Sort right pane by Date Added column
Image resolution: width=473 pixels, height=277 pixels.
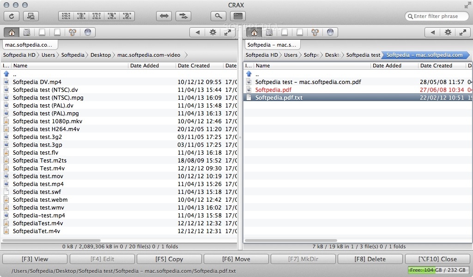(x=394, y=66)
